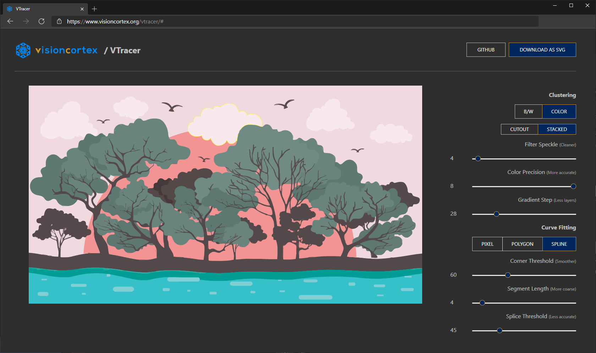Image resolution: width=596 pixels, height=353 pixels.
Task: Click the site security lock icon
Action: pyautogui.click(x=59, y=21)
